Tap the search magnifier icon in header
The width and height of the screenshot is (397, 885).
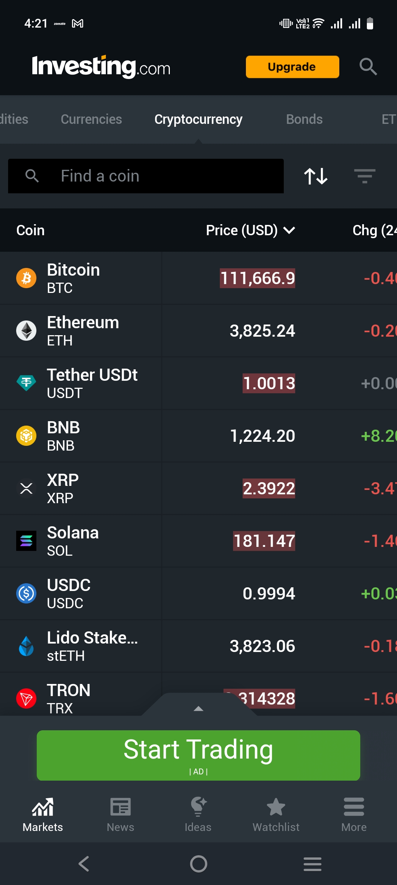[368, 67]
